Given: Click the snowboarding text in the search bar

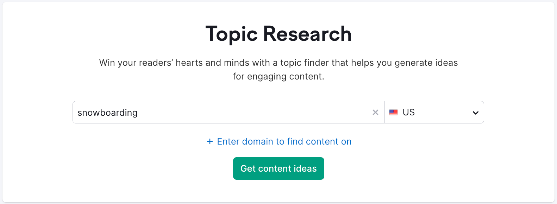Looking at the screenshot, I should 107,113.
